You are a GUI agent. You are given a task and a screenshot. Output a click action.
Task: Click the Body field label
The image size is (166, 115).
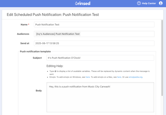[39, 91]
